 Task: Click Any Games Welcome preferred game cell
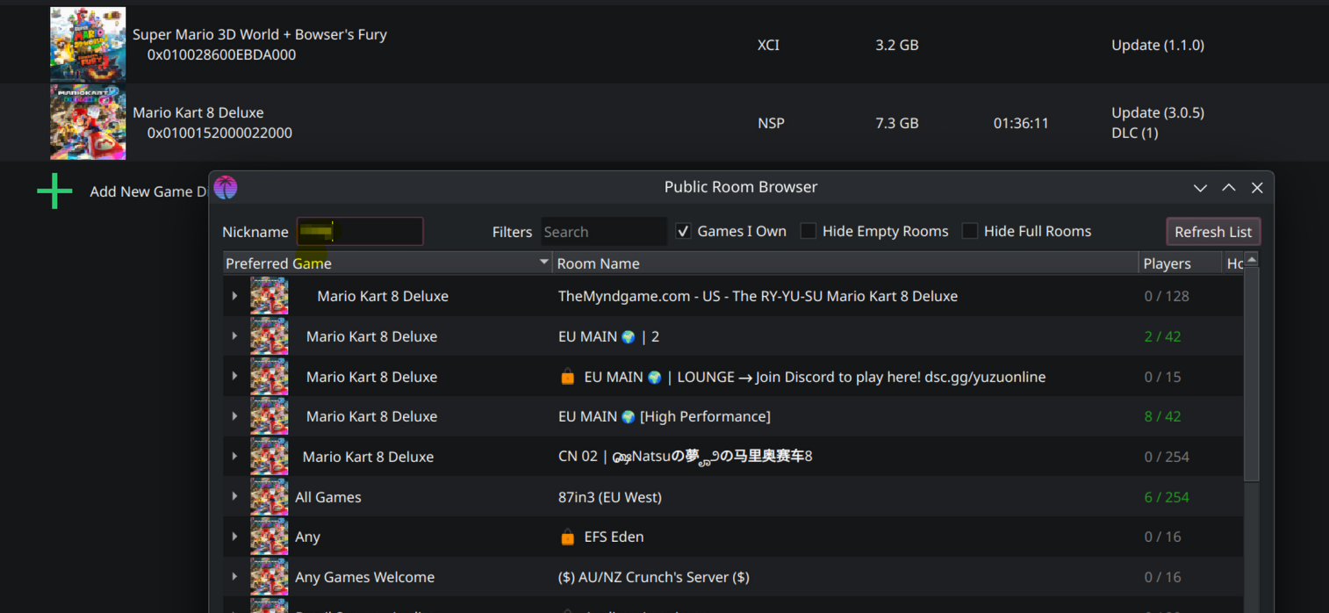(x=365, y=577)
